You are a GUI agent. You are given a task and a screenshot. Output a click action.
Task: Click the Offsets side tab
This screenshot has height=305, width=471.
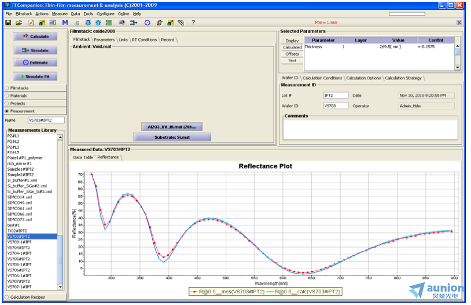[292, 54]
